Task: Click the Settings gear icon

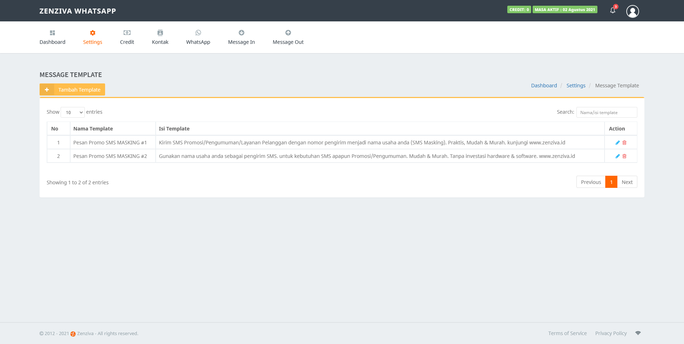Action: [93, 33]
